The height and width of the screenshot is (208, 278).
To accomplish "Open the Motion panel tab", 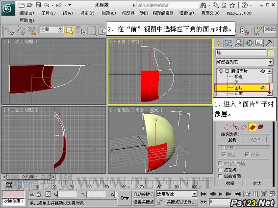I will pyautogui.click(x=249, y=43).
